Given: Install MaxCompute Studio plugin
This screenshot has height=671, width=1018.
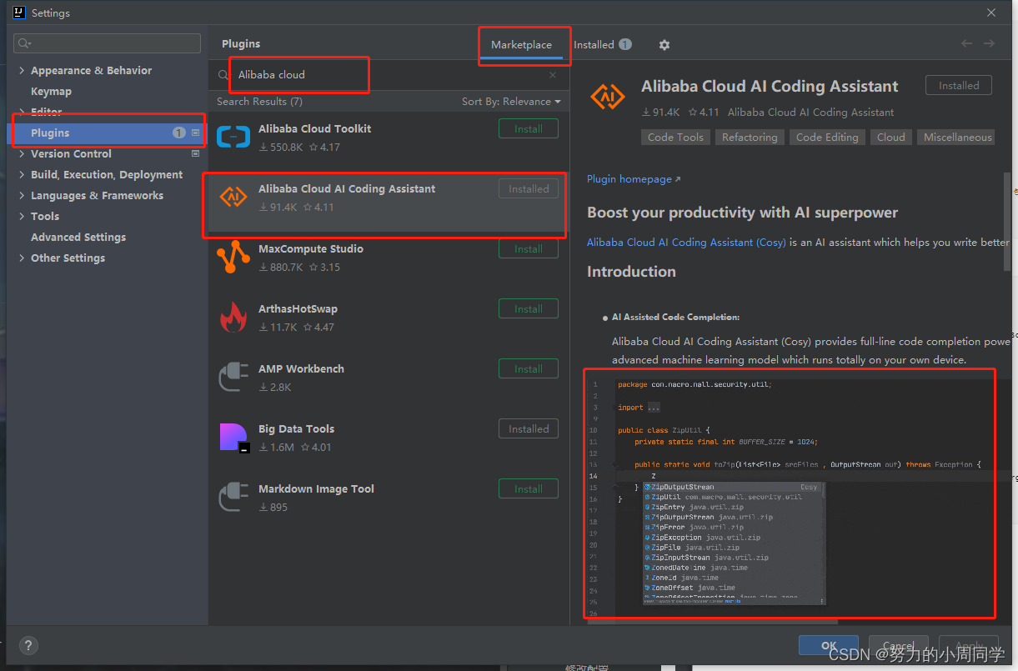Looking at the screenshot, I should [x=529, y=249].
